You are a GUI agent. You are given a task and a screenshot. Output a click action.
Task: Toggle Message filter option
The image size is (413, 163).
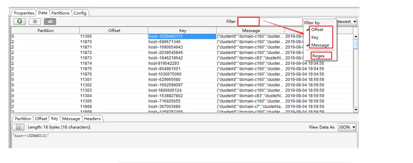[320, 45]
